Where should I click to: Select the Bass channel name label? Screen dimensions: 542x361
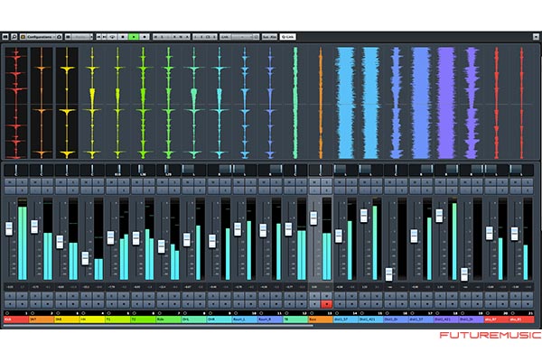[x=321, y=319]
